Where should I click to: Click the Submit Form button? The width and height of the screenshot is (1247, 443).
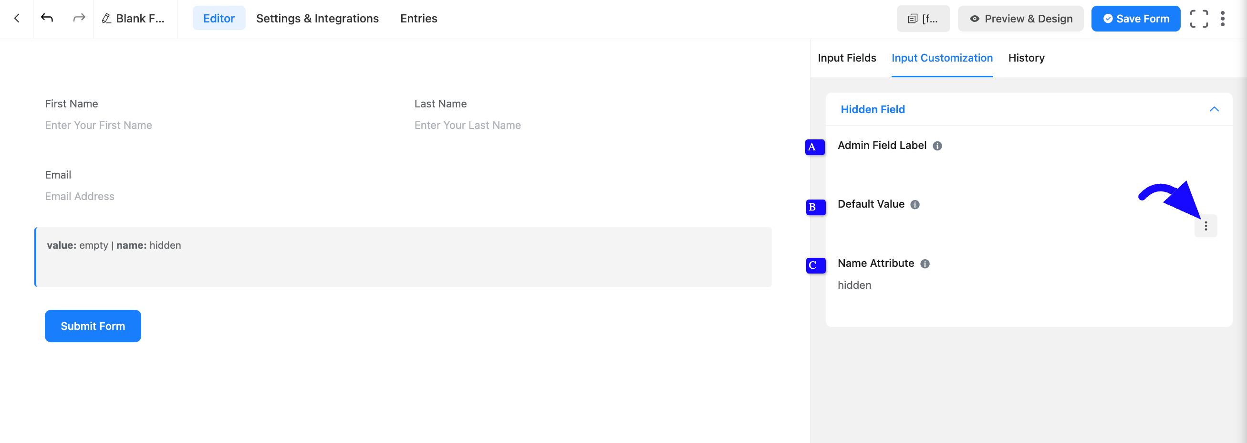pos(93,327)
